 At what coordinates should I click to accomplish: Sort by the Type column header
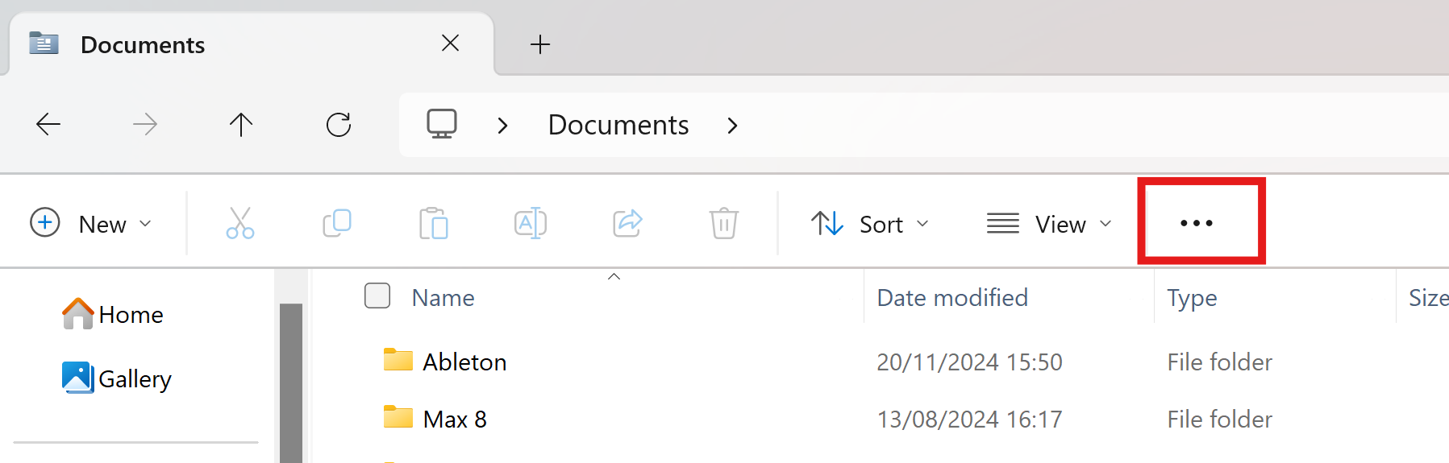tap(1192, 298)
